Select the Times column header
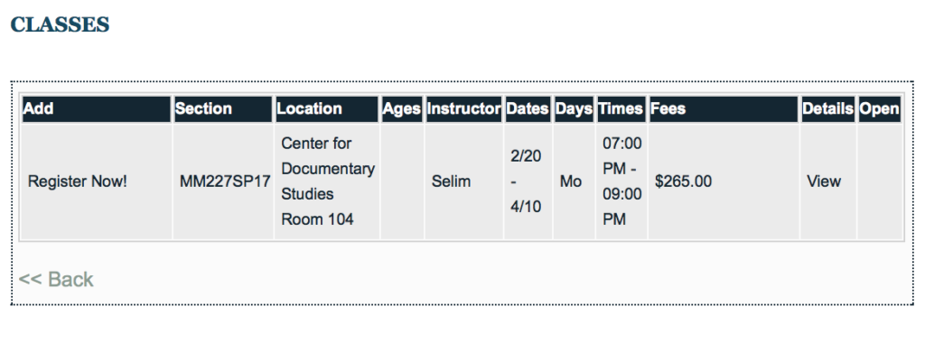 [x=621, y=109]
